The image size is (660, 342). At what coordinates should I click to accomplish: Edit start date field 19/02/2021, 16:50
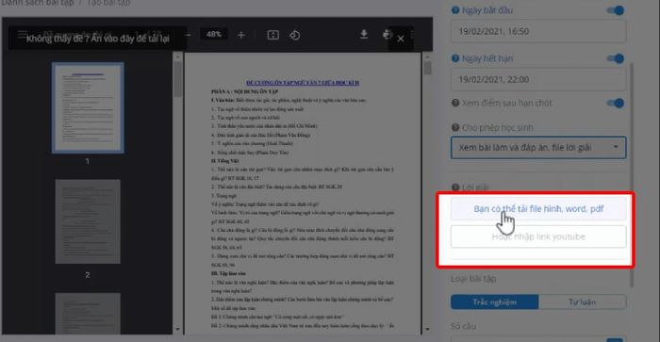[538, 31]
